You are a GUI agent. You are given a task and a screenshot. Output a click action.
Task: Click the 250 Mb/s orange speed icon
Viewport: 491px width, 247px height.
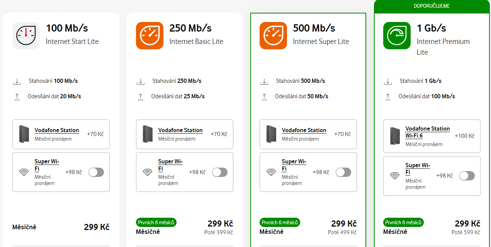tap(150, 35)
